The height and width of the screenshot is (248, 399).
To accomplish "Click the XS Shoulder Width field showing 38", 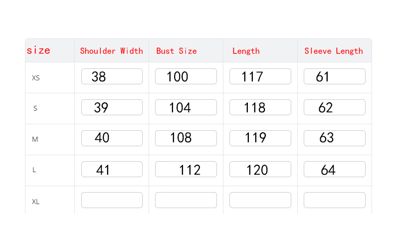I will [x=112, y=76].
